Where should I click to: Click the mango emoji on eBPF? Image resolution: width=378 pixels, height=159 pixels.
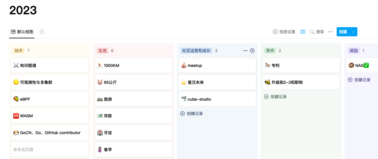tap(16, 99)
